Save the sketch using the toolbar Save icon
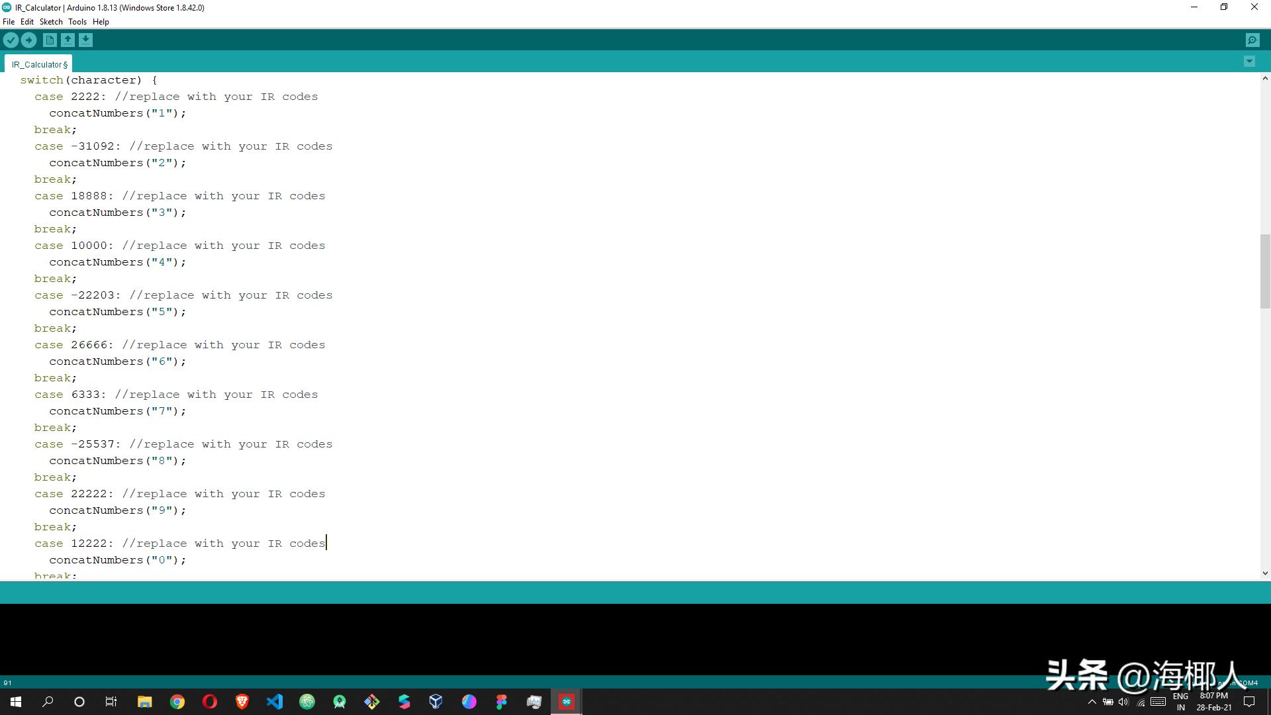 [86, 40]
